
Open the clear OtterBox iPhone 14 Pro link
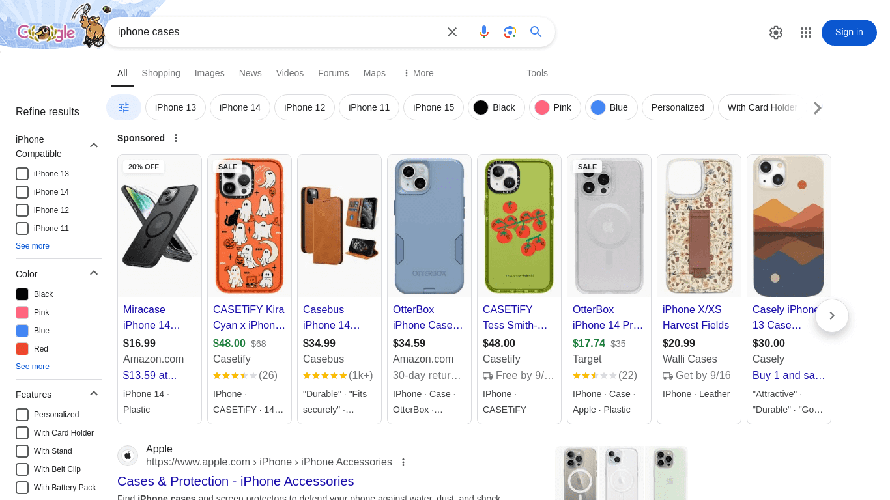click(608, 317)
